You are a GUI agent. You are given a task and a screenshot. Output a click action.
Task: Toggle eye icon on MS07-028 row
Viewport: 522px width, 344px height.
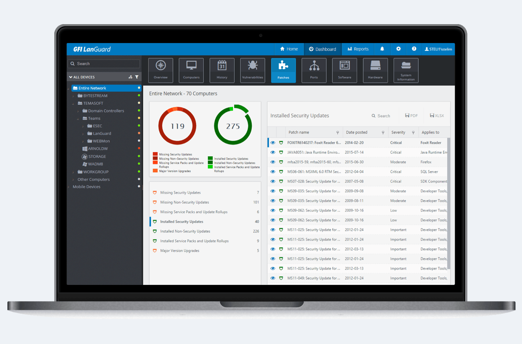point(273,182)
